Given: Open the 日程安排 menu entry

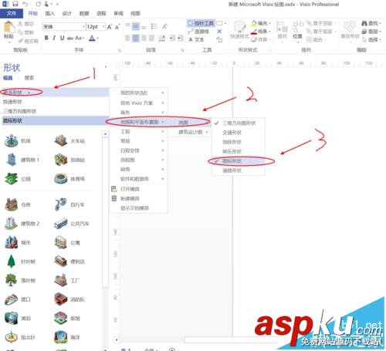Looking at the screenshot, I should click(139, 150).
